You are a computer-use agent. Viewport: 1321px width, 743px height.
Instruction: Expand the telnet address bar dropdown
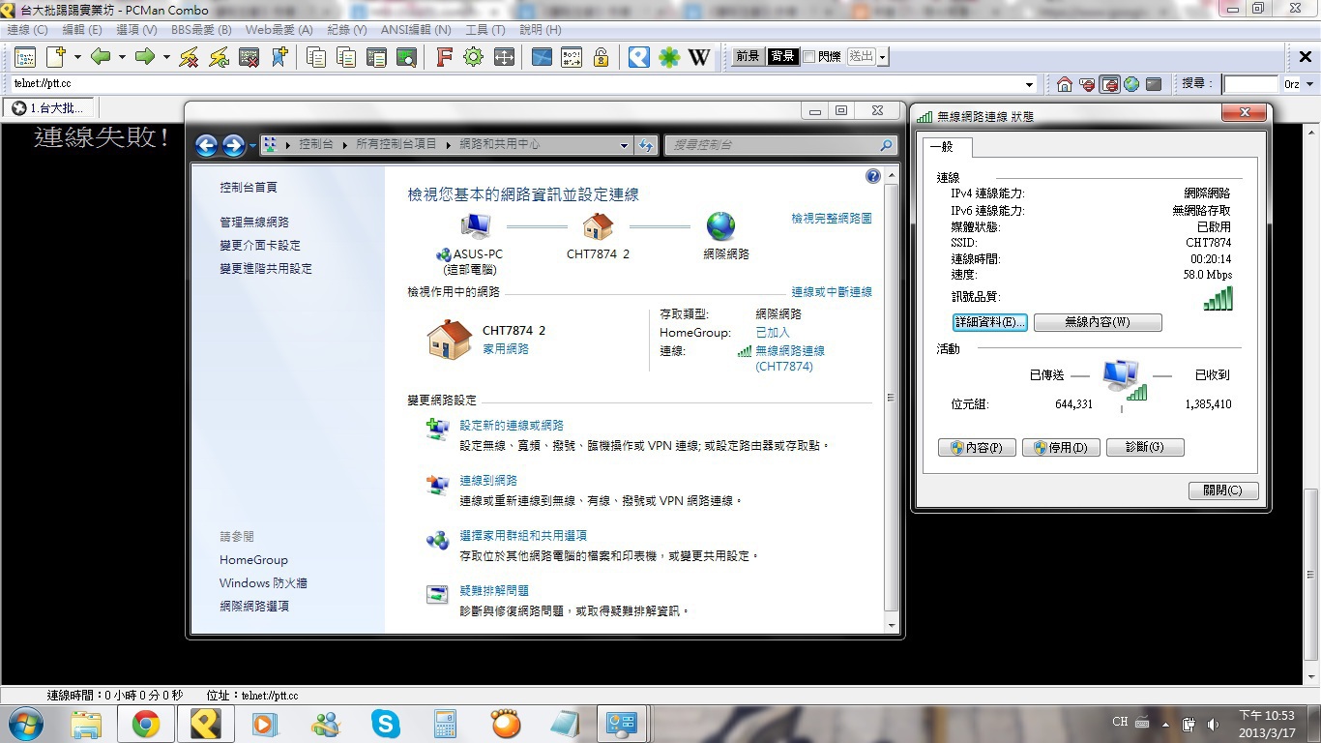click(x=1029, y=84)
